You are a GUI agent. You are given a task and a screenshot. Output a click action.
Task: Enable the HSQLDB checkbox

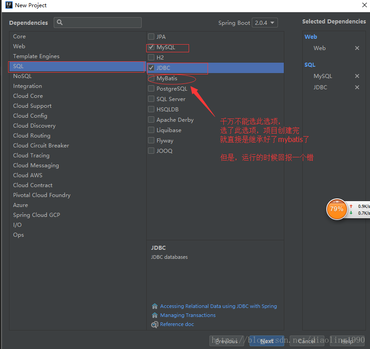click(151, 109)
